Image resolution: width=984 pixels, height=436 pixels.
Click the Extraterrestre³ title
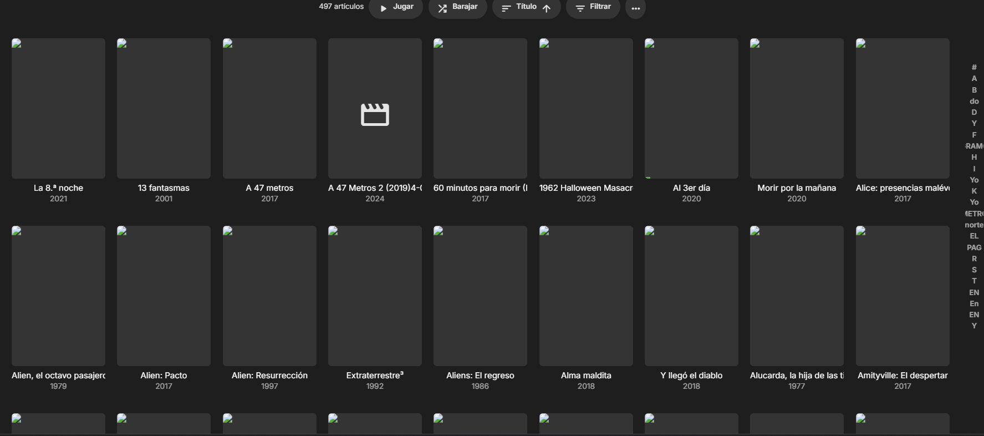(x=375, y=376)
